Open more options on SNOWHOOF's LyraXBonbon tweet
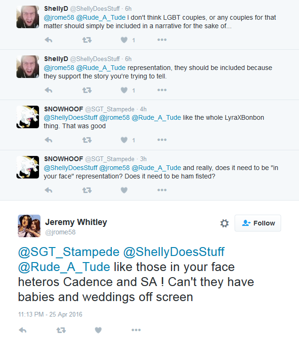Viewport: 299px width, 341px height. 162,140
